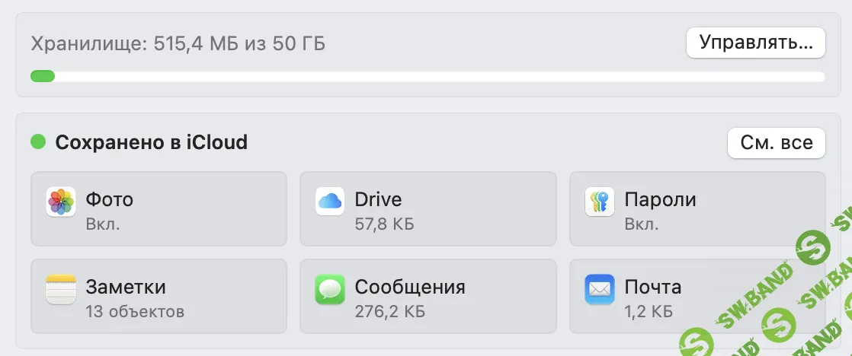Click the См. все button
The image size is (852, 356).
coord(776,143)
